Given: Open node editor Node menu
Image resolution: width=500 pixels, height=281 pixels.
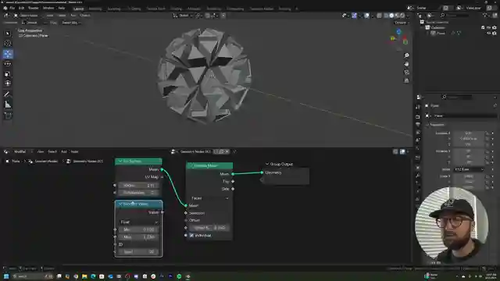Looking at the screenshot, I should [x=74, y=151].
